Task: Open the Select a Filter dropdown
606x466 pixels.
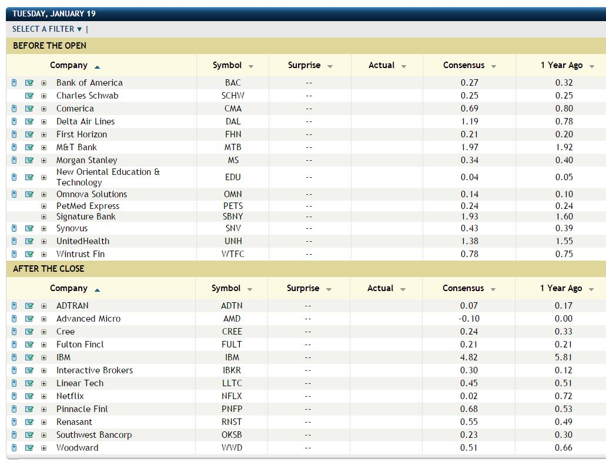Action: click(48, 29)
